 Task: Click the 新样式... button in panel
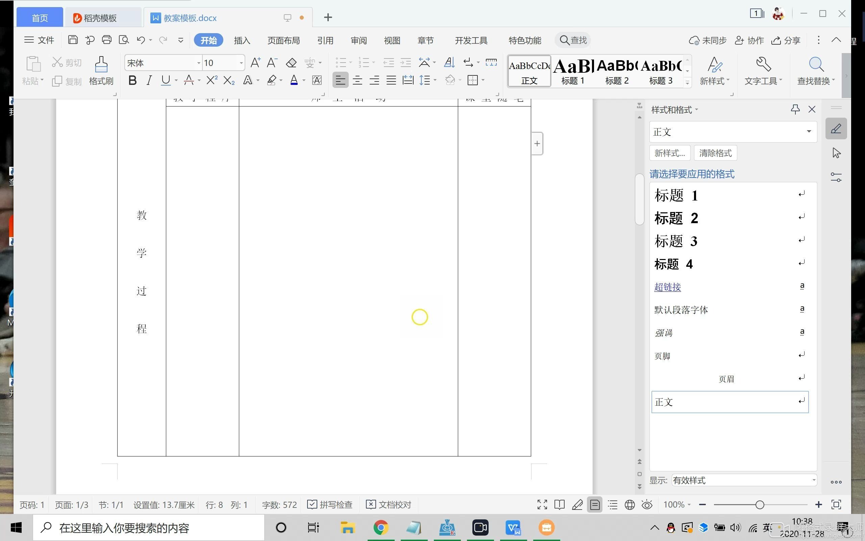tap(669, 153)
